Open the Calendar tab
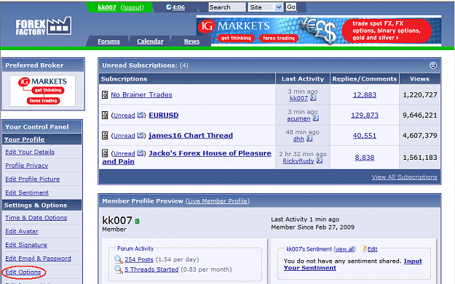This screenshot has width=455, height=284. tap(150, 41)
